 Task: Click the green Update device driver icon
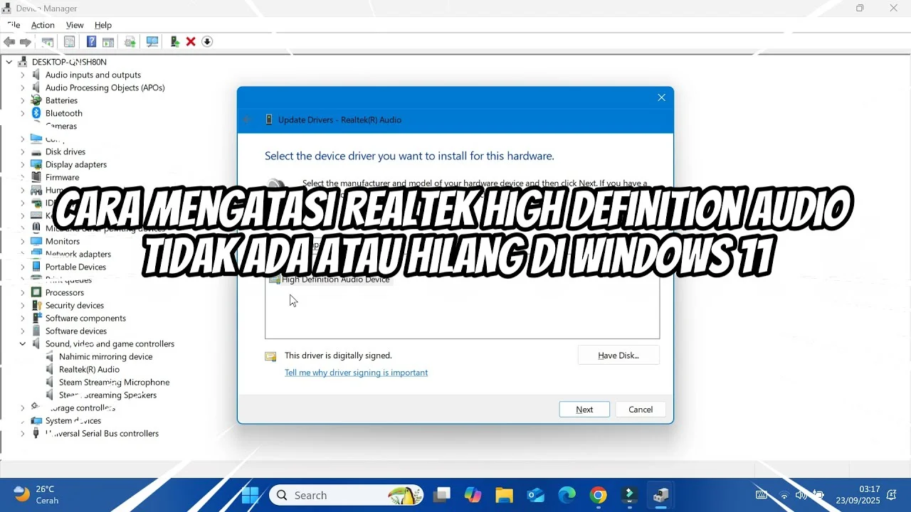click(174, 42)
